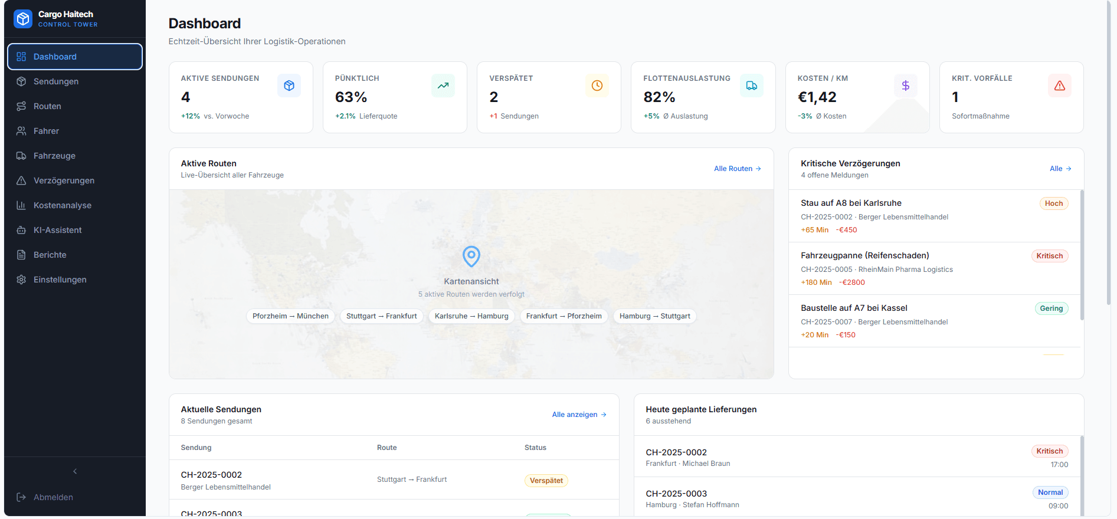Launch the KI-Assistent page

click(75, 230)
